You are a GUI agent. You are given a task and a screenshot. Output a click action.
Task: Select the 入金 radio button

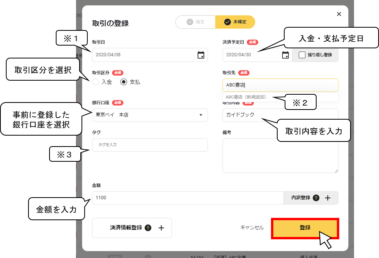click(x=96, y=82)
